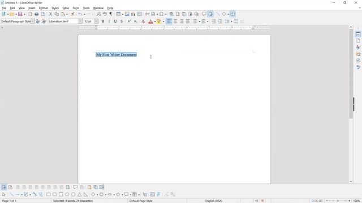This screenshot has height=203, width=362.
Task: Click the Clone Formatting brush icon
Action: coord(72,14)
